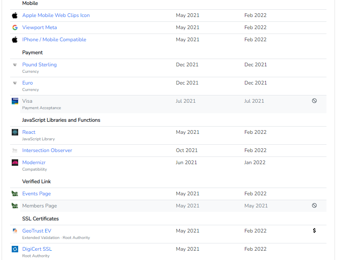Screen dimensions: 337x260
Task: Click Extended Validation · Root Authority label
Action: click(x=56, y=238)
